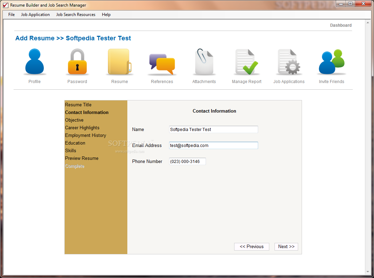
Task: Go to the Dashboard link
Action: pos(341,25)
